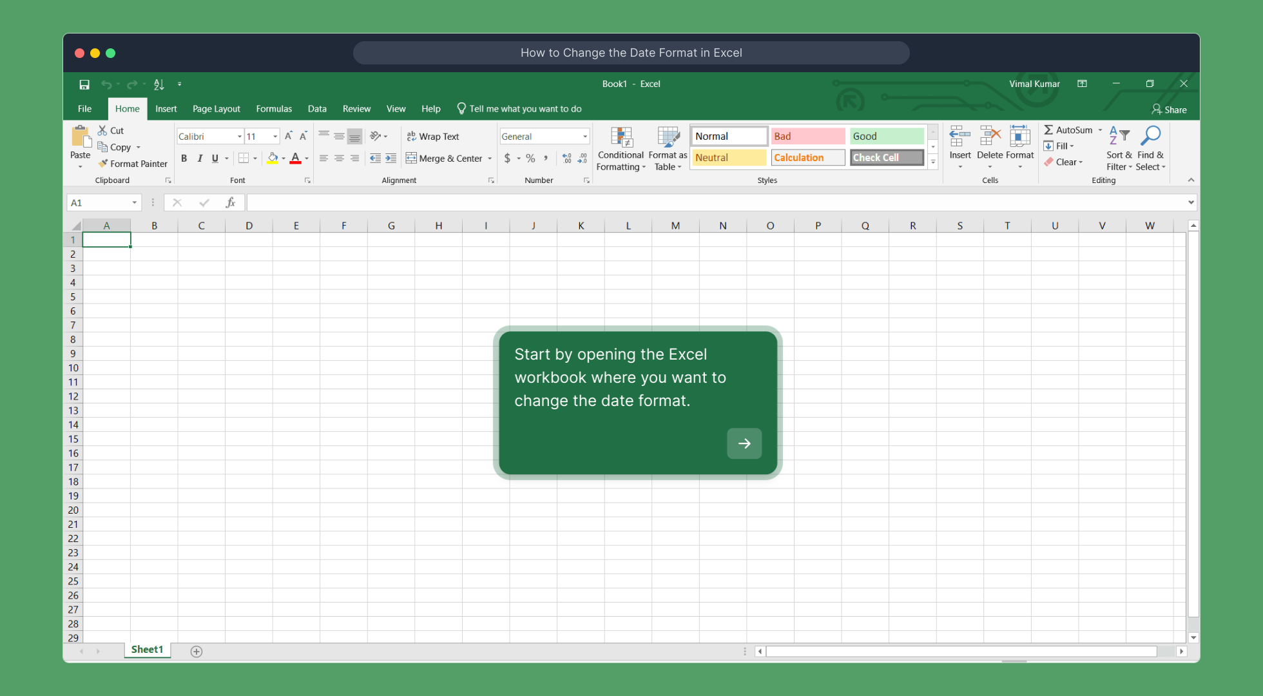Toggle Wrap Text on
1263x696 pixels.
(x=433, y=137)
